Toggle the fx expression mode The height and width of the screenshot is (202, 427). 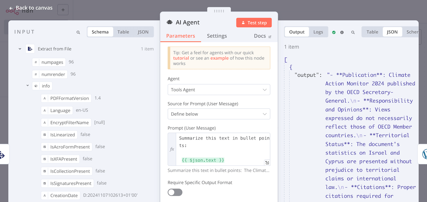[172, 149]
